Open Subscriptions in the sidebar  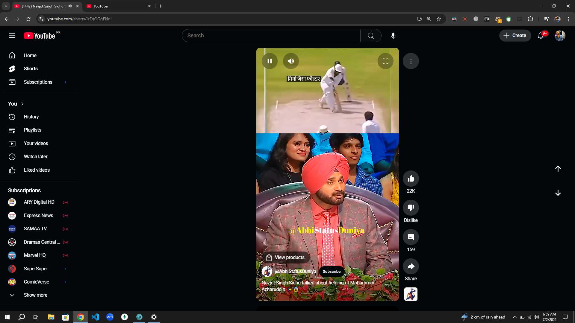[38, 82]
